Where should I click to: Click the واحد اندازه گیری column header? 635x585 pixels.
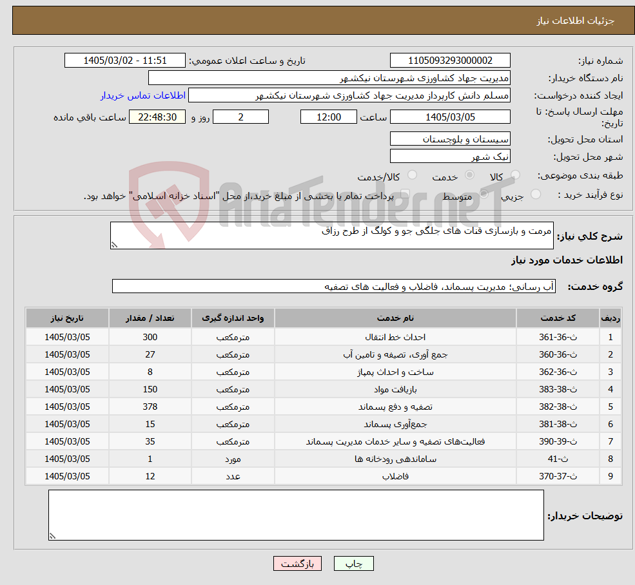(233, 318)
